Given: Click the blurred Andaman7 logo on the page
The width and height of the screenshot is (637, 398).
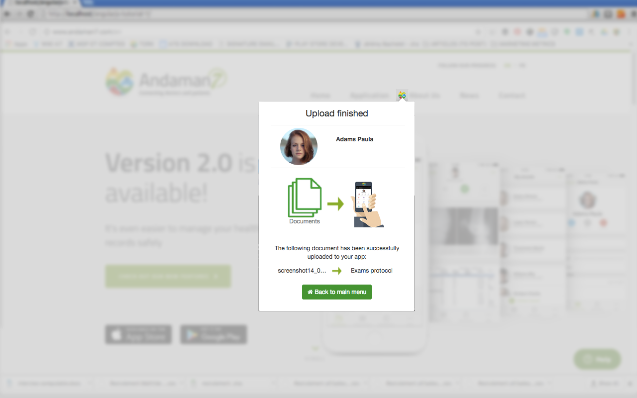Looking at the screenshot, I should click(x=166, y=82).
